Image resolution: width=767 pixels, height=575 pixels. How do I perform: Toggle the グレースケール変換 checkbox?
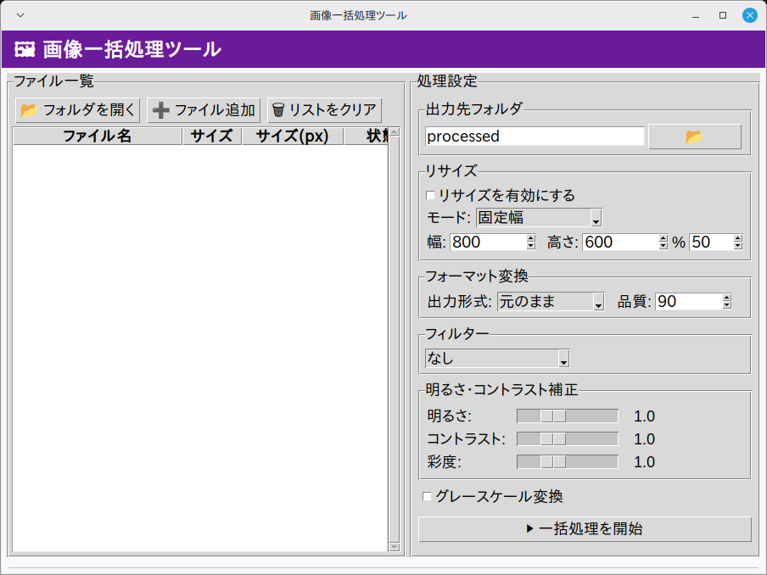pos(427,497)
